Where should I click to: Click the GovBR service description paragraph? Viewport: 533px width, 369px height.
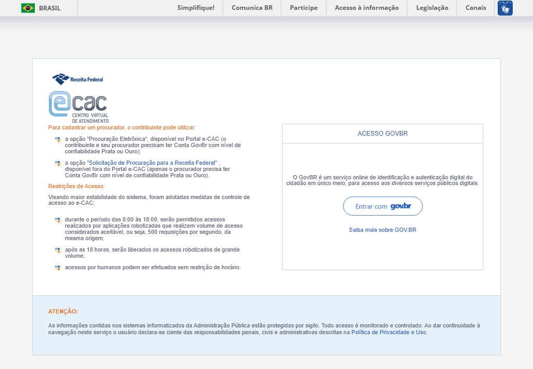click(x=382, y=180)
